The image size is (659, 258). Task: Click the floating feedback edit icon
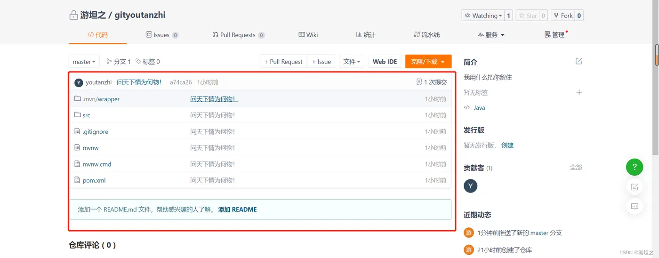(635, 187)
